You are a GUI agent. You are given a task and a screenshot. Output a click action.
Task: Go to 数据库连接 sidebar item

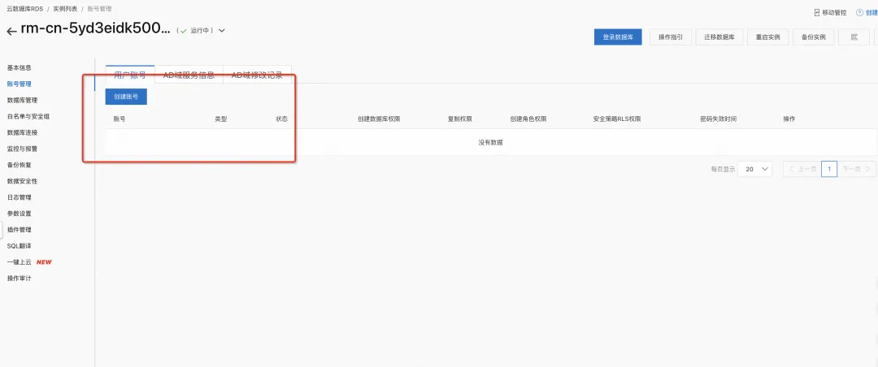pyautogui.click(x=23, y=132)
